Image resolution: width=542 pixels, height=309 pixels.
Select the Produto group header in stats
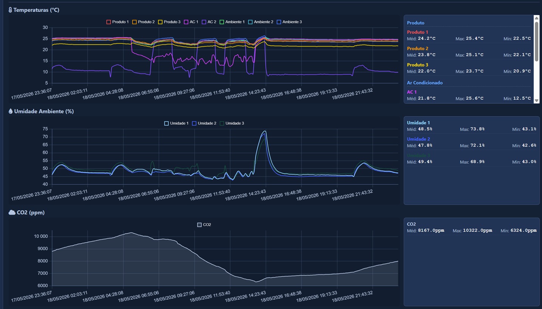[x=416, y=23]
